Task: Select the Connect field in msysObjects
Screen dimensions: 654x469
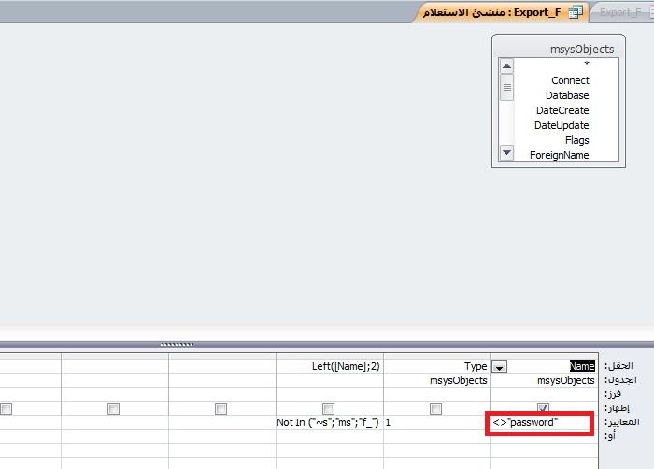Action: pyautogui.click(x=570, y=80)
